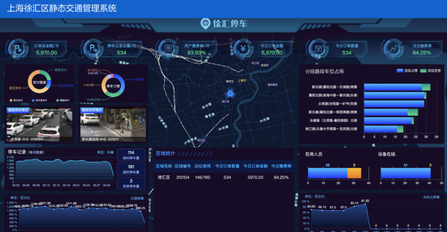Click the 路段实时情况 tag on the 新乐路西段 feed
The width and height of the screenshot is (447, 232).
point(92,110)
